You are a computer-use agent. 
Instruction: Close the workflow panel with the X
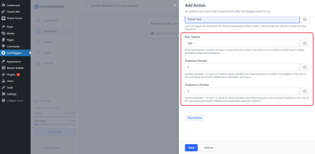175,5
